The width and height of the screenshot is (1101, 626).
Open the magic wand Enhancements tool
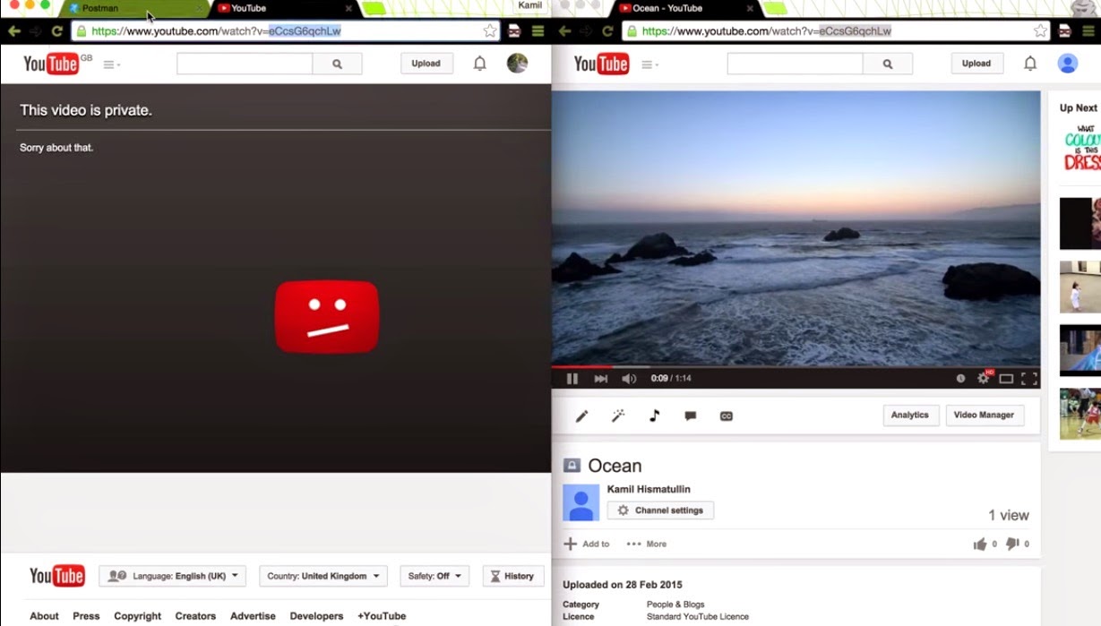tap(617, 416)
